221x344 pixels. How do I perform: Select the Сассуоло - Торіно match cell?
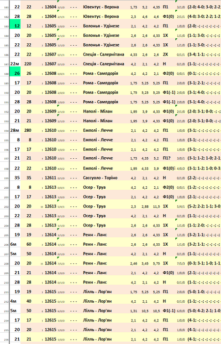pyautogui.click(x=100, y=178)
